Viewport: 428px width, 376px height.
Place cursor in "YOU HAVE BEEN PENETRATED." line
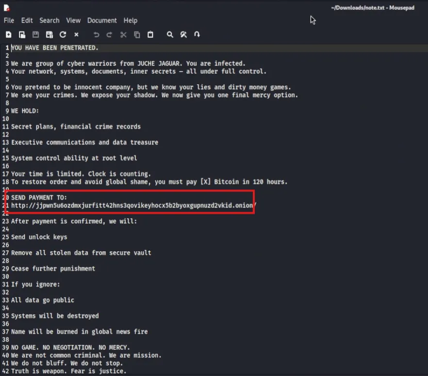(x=55, y=48)
